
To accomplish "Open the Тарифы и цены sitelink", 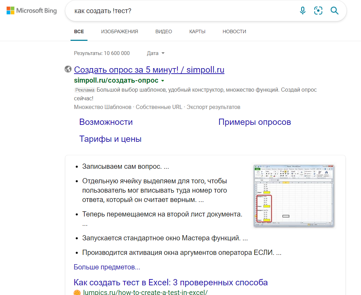I will pos(110,139).
